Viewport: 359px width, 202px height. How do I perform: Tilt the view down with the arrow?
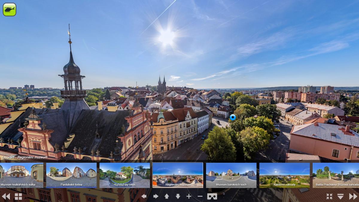178,196
